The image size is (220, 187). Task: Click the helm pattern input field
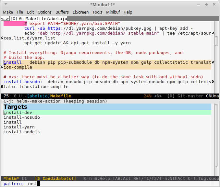pos(97,183)
